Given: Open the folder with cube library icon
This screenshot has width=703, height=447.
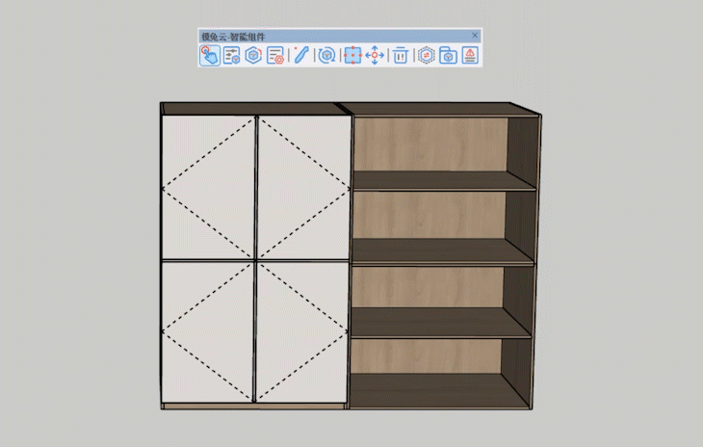Looking at the screenshot, I should point(448,56).
